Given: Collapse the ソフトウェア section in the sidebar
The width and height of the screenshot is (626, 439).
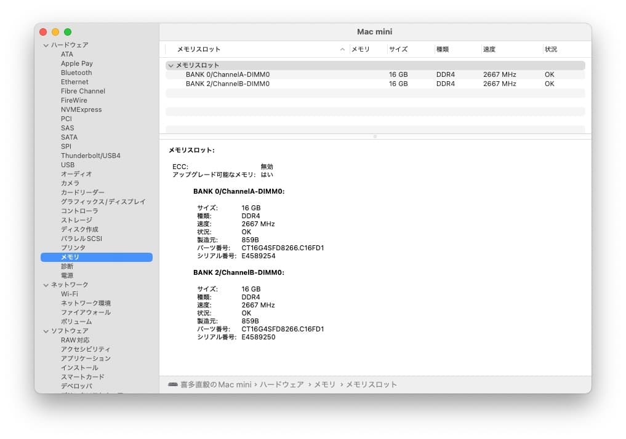Looking at the screenshot, I should click(46, 330).
